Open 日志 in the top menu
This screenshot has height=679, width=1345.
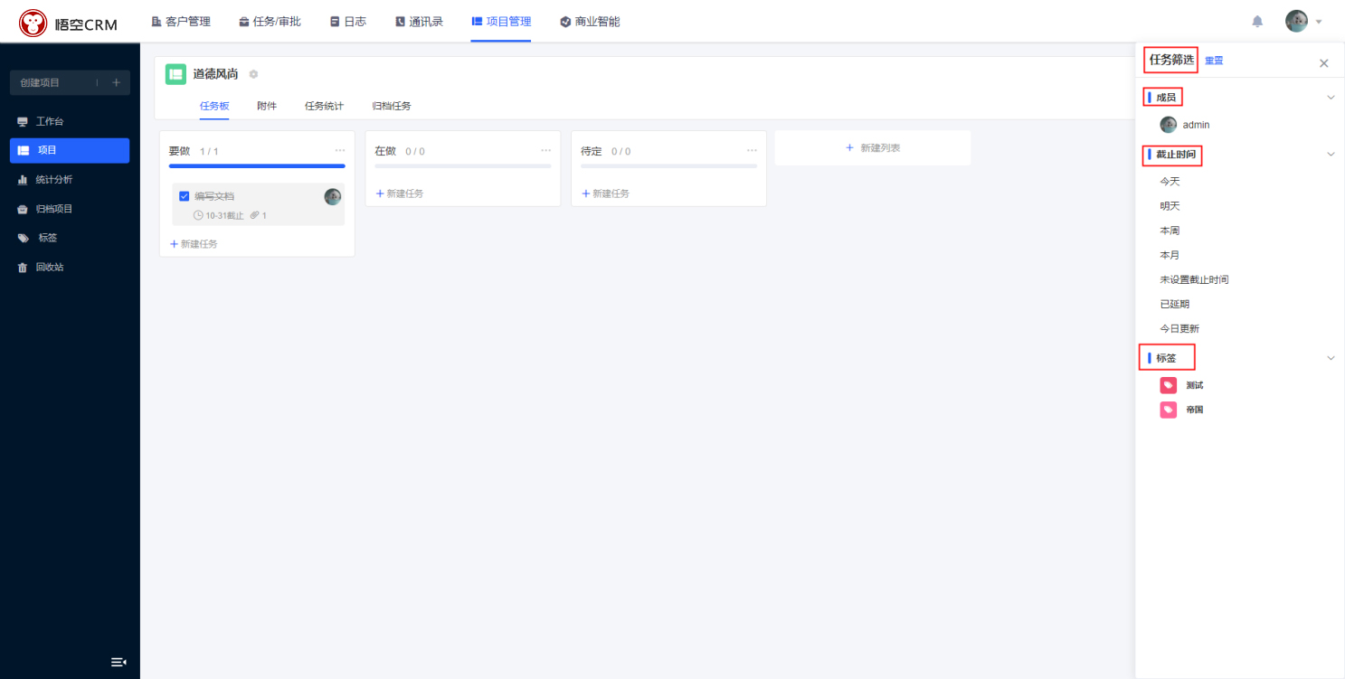pos(348,22)
